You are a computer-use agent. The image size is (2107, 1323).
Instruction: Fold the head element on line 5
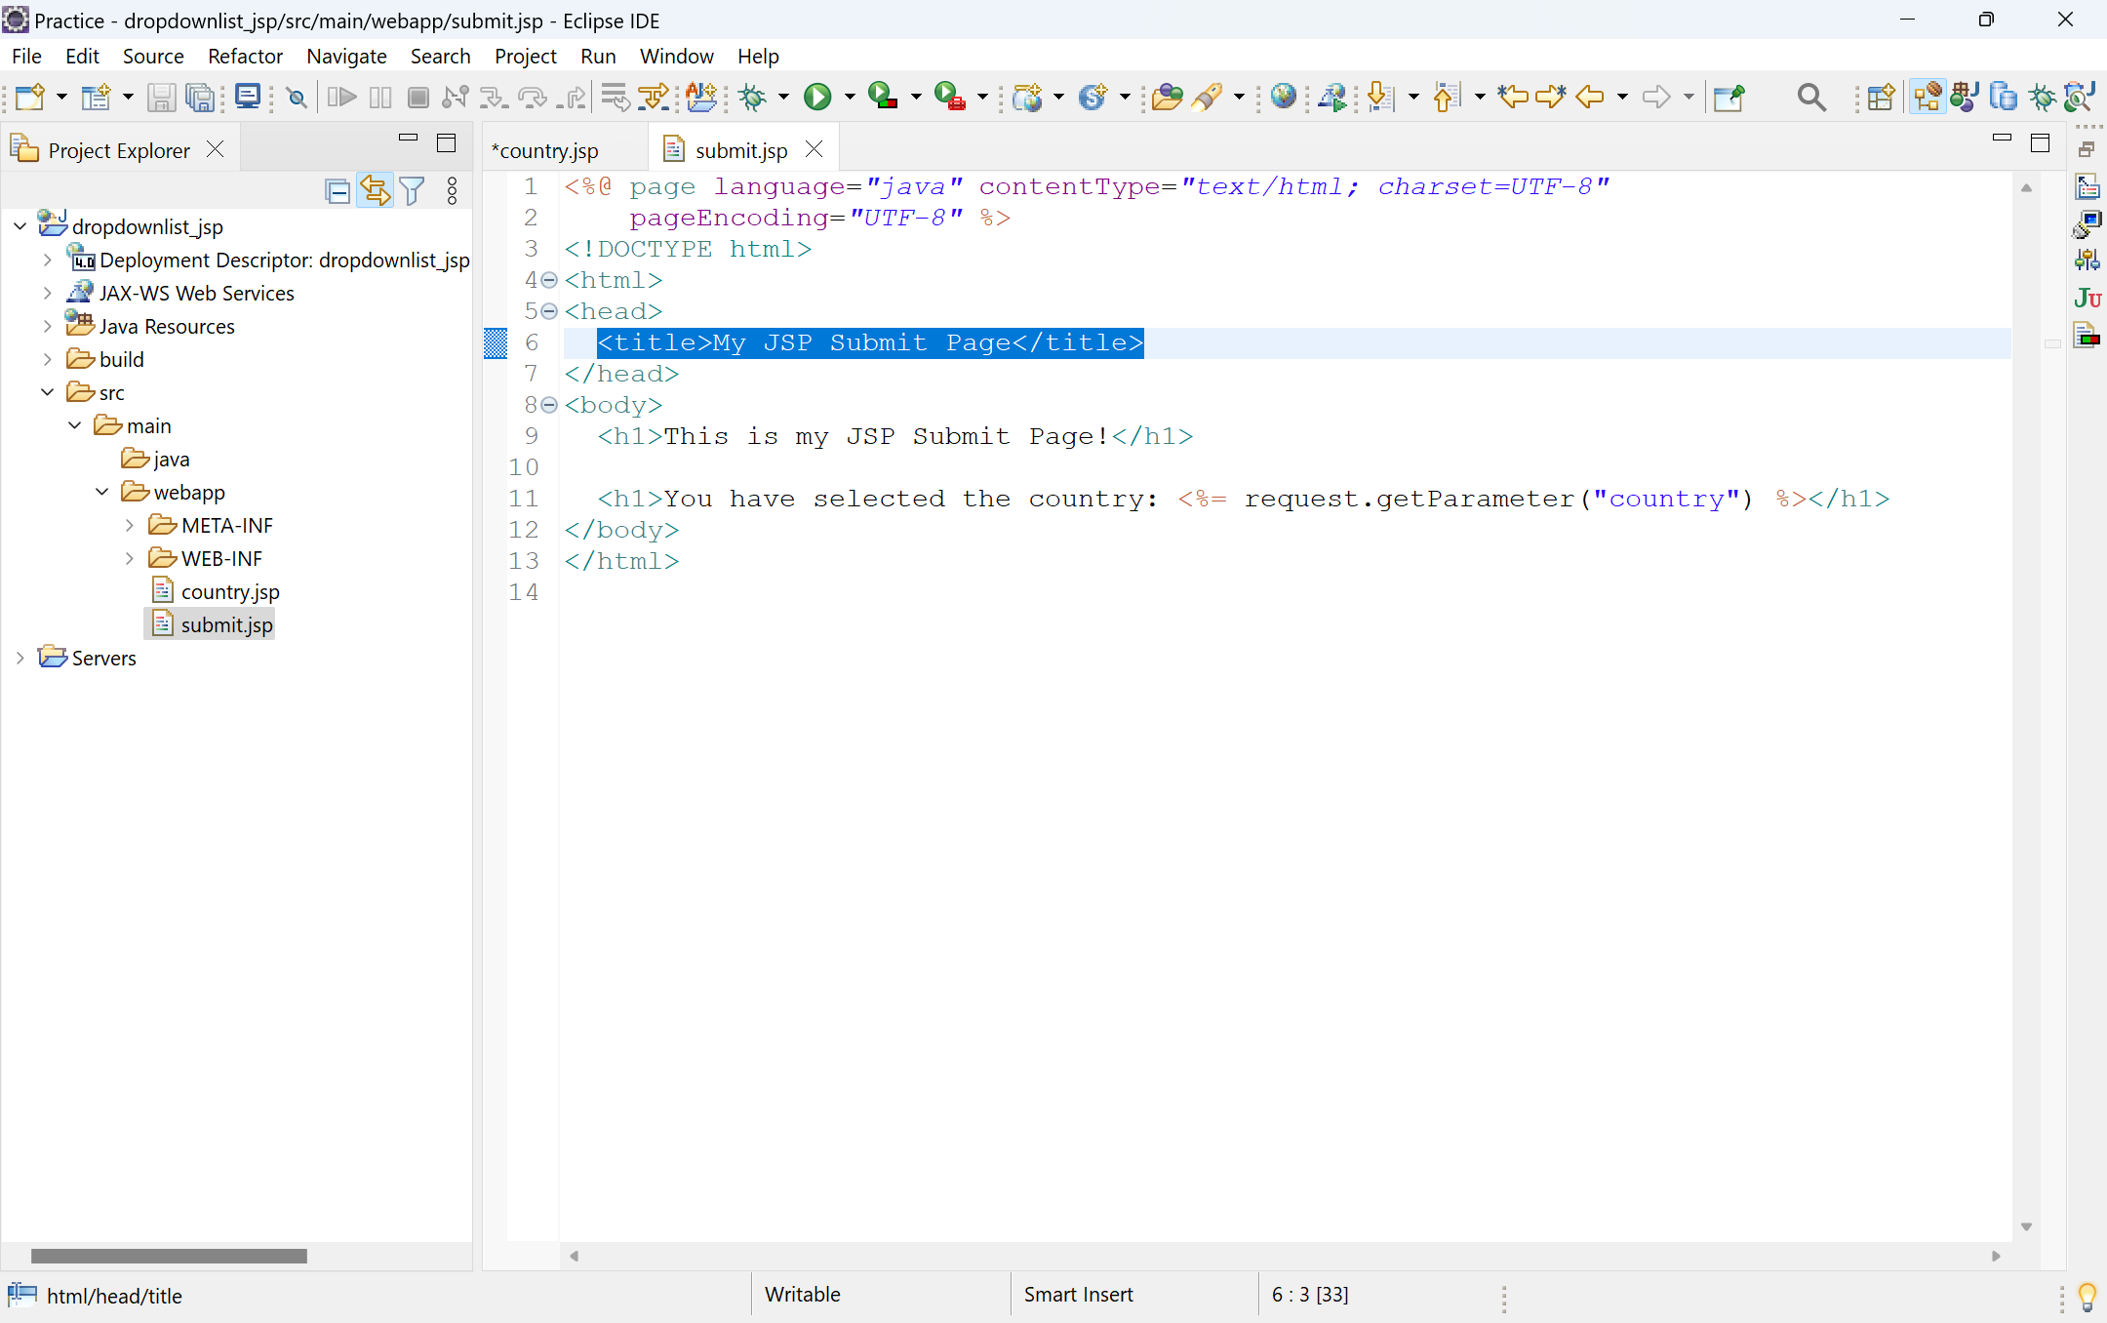[x=549, y=311]
